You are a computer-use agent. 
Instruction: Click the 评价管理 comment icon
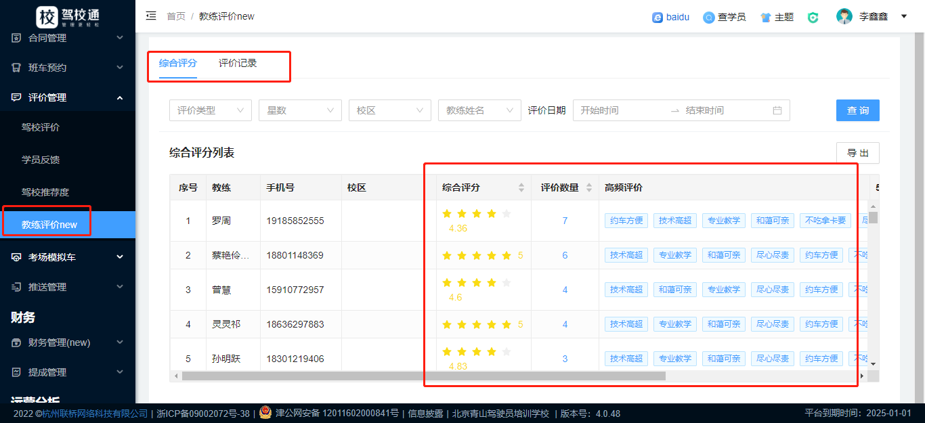[16, 97]
